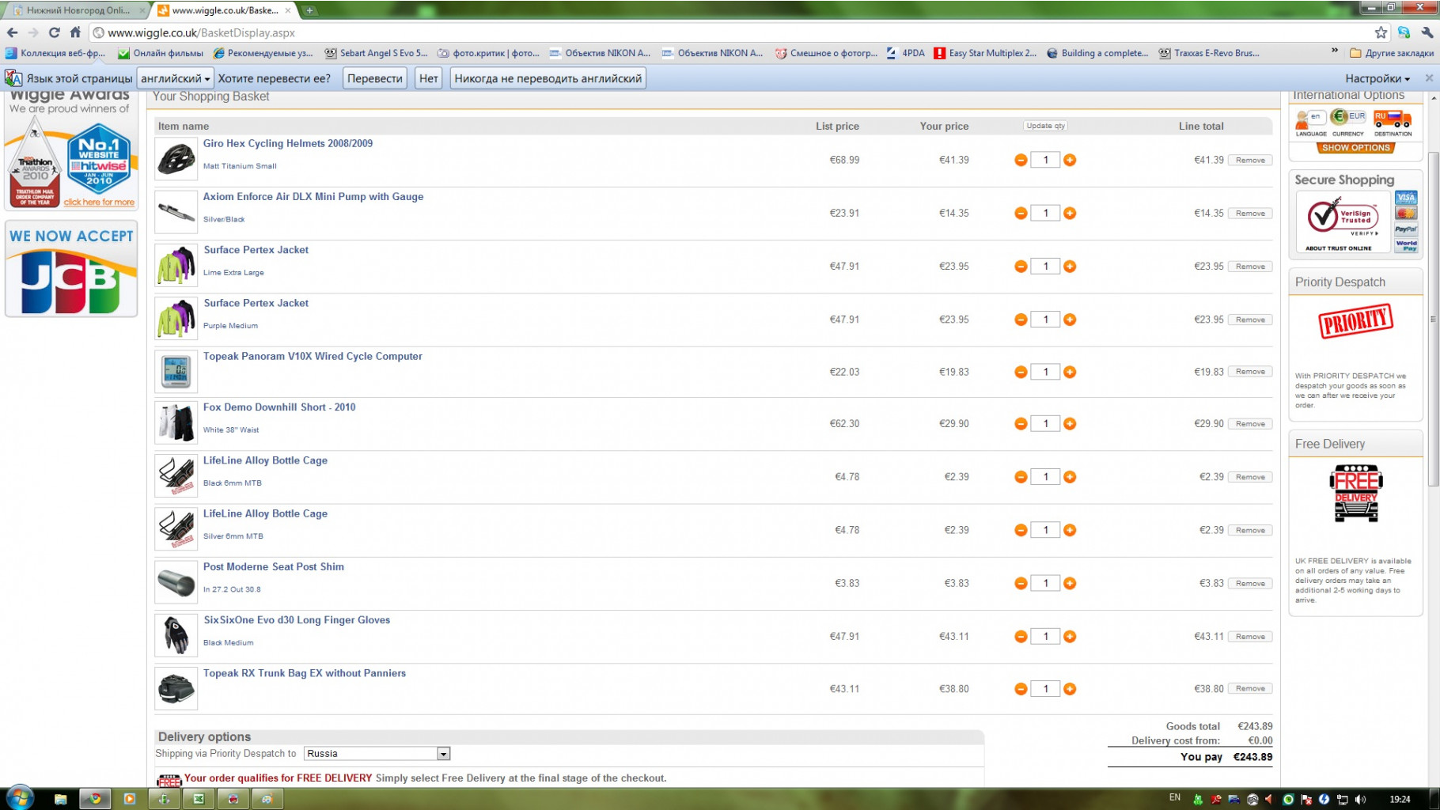Viewport: 1440px width, 810px height.
Task: Open the translate bar settings dropdown (Настройки)
Action: [x=1377, y=78]
